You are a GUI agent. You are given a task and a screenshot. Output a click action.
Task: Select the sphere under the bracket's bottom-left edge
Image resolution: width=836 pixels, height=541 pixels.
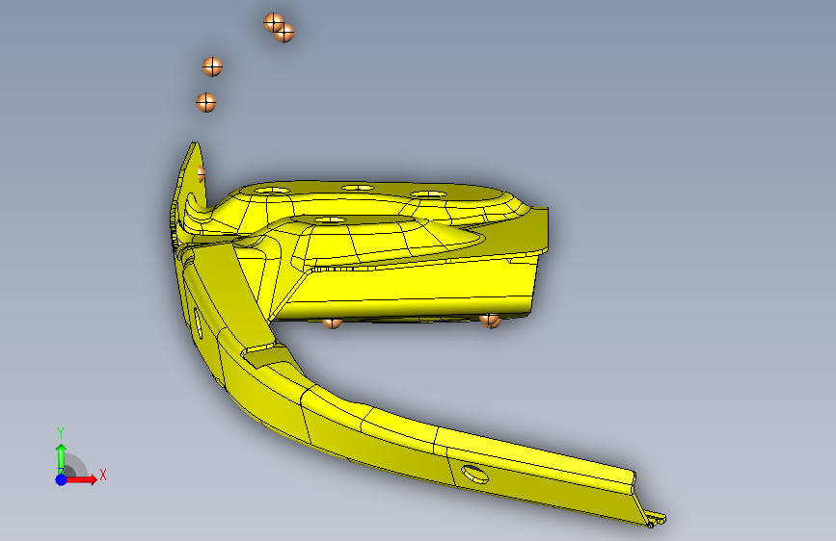(x=332, y=322)
